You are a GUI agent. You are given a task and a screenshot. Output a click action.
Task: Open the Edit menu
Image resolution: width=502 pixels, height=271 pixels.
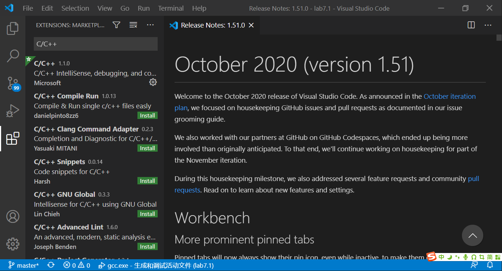coord(47,8)
